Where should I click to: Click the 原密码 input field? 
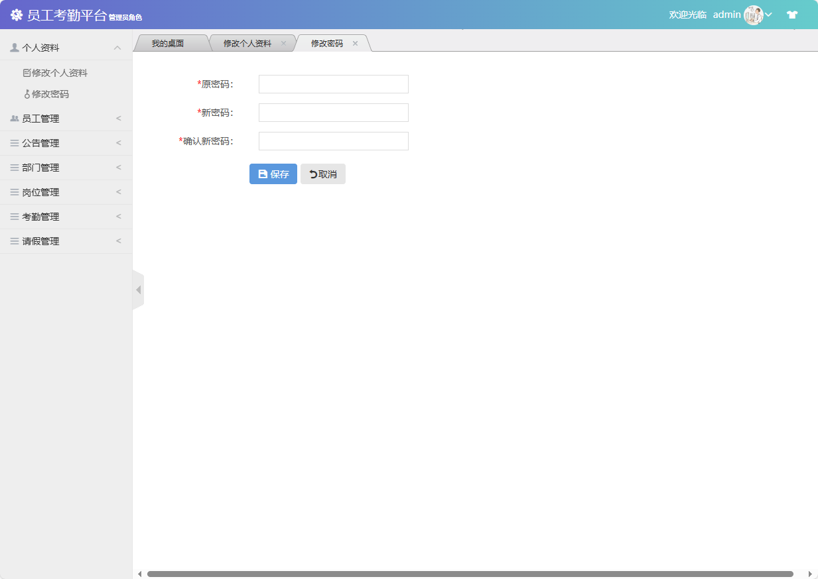coord(333,83)
